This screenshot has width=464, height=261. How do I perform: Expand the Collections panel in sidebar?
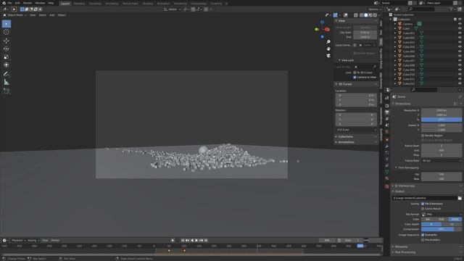pyautogui.click(x=345, y=137)
